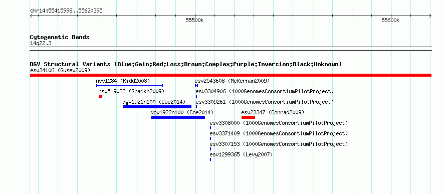Image resolution: width=446 pixels, height=194 pixels.
Task: Click the esv23347 (Conrad2009) label
Action: pos(273,112)
